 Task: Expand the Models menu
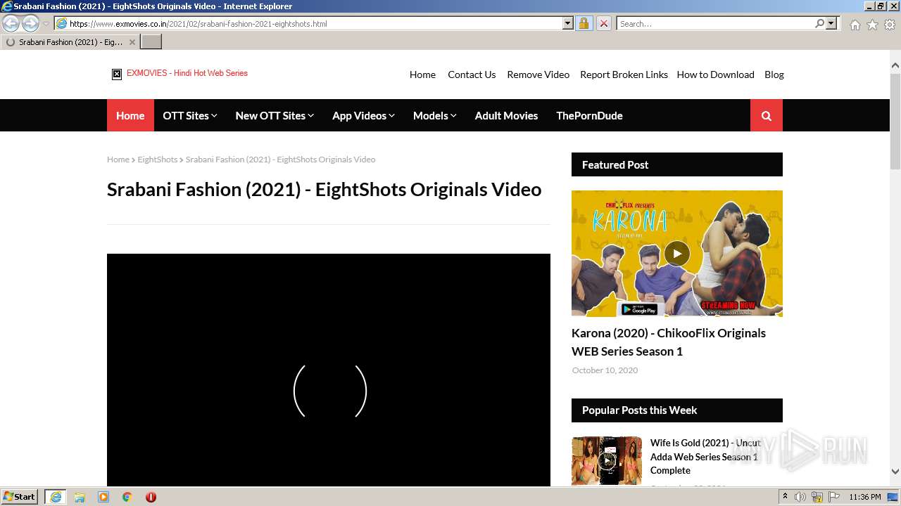click(x=435, y=115)
